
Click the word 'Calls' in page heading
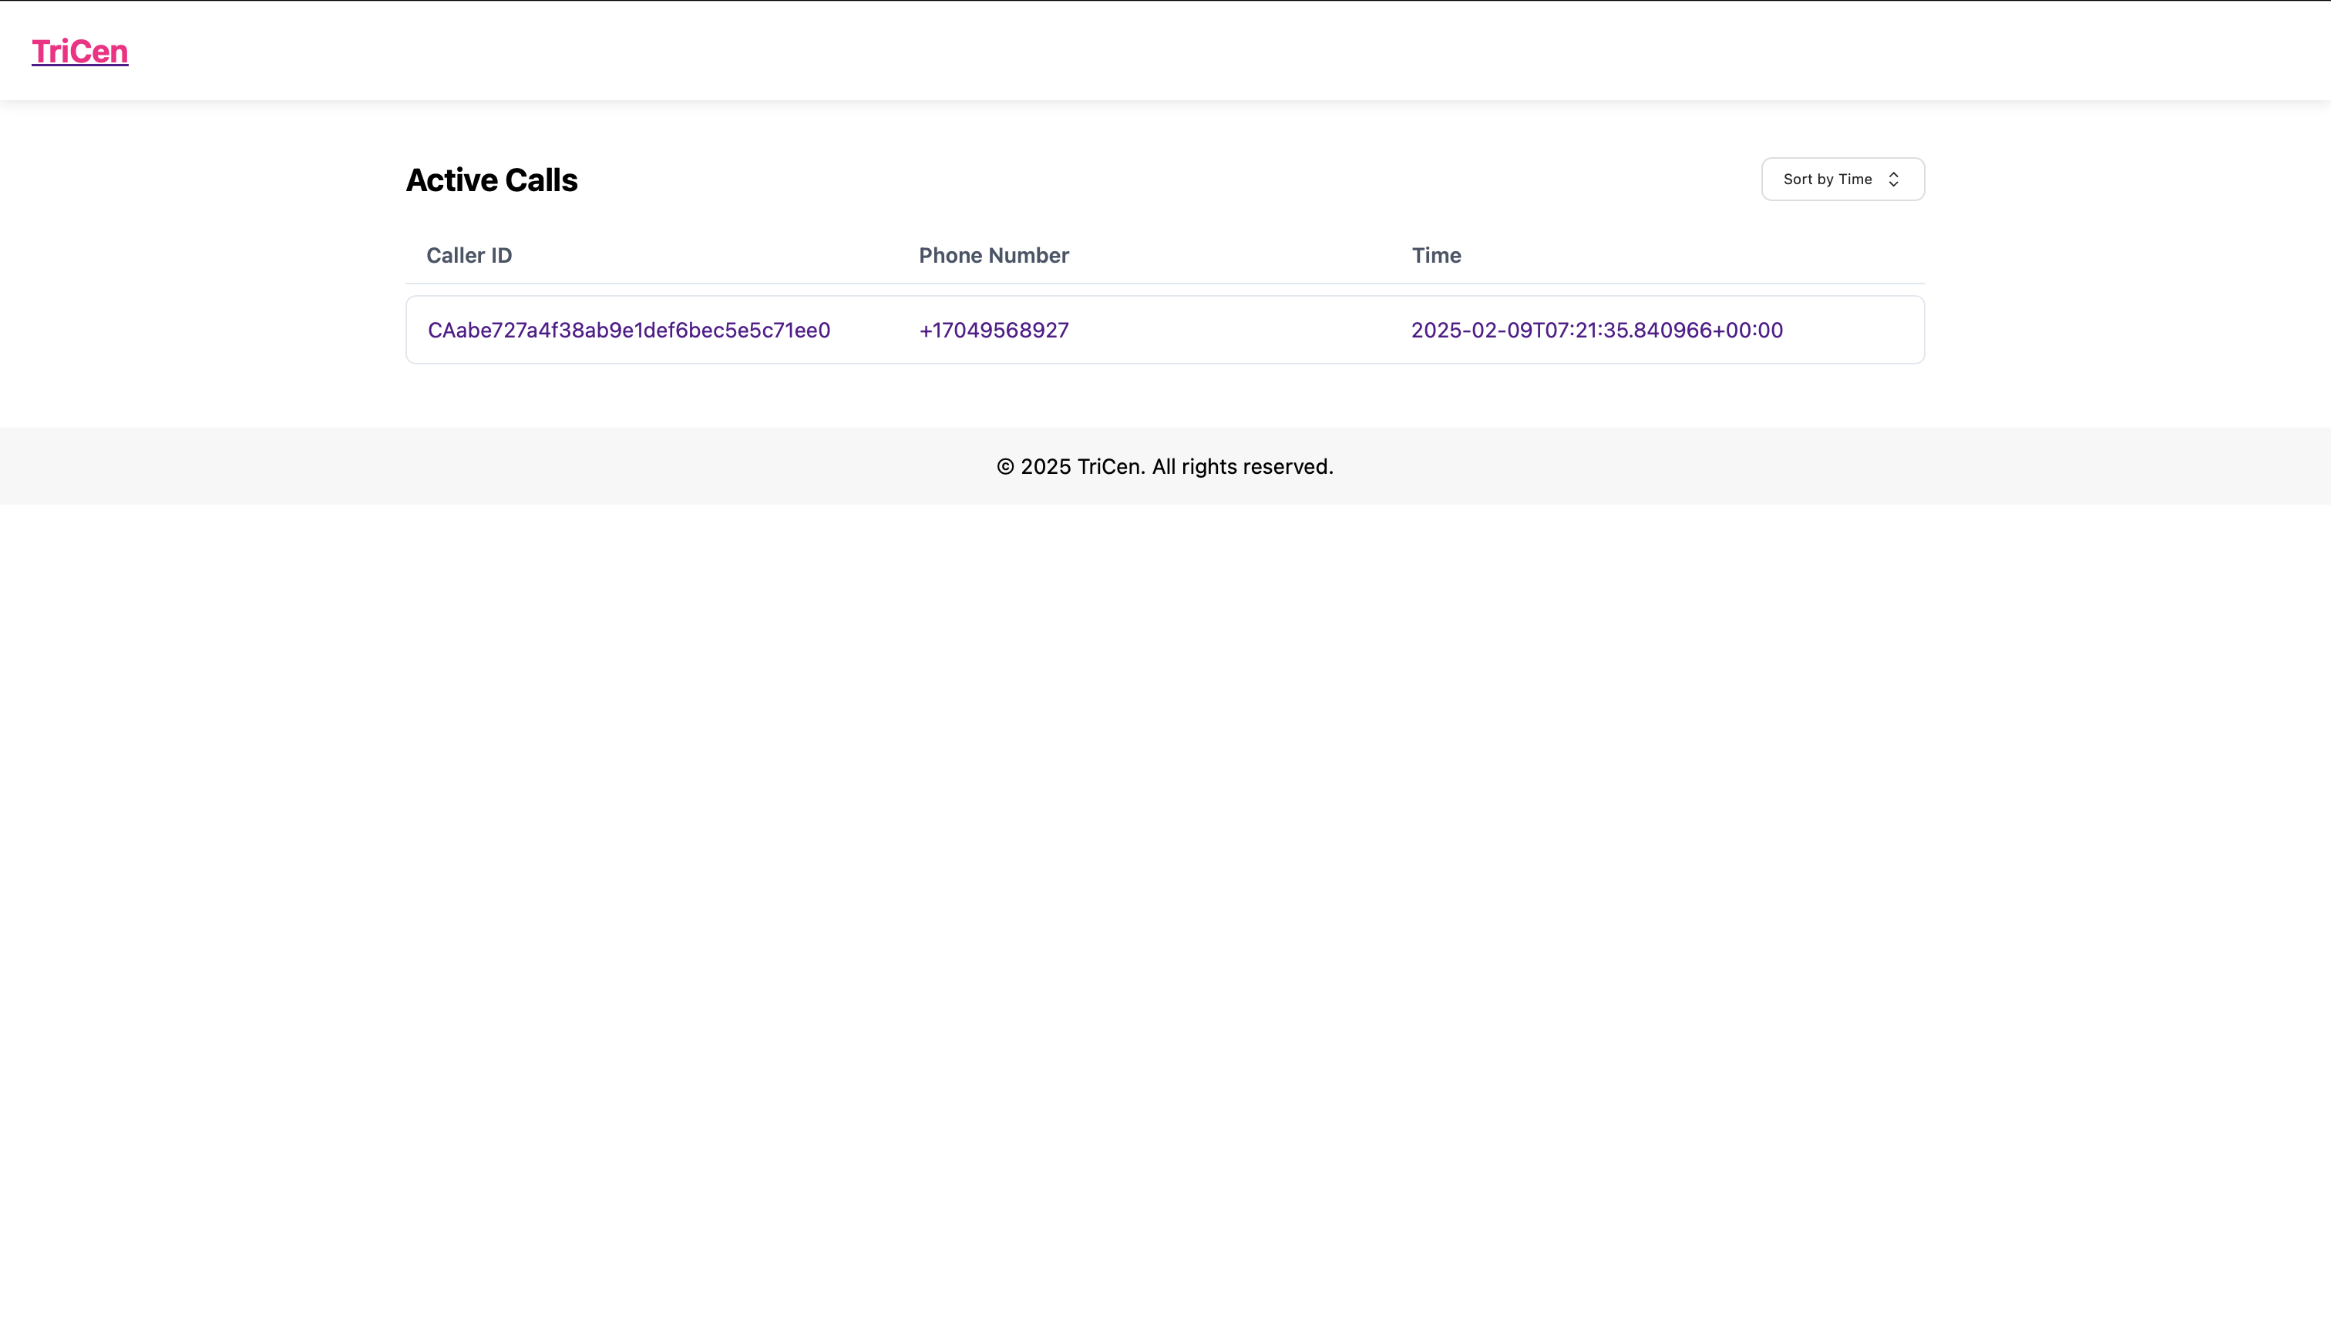(540, 180)
